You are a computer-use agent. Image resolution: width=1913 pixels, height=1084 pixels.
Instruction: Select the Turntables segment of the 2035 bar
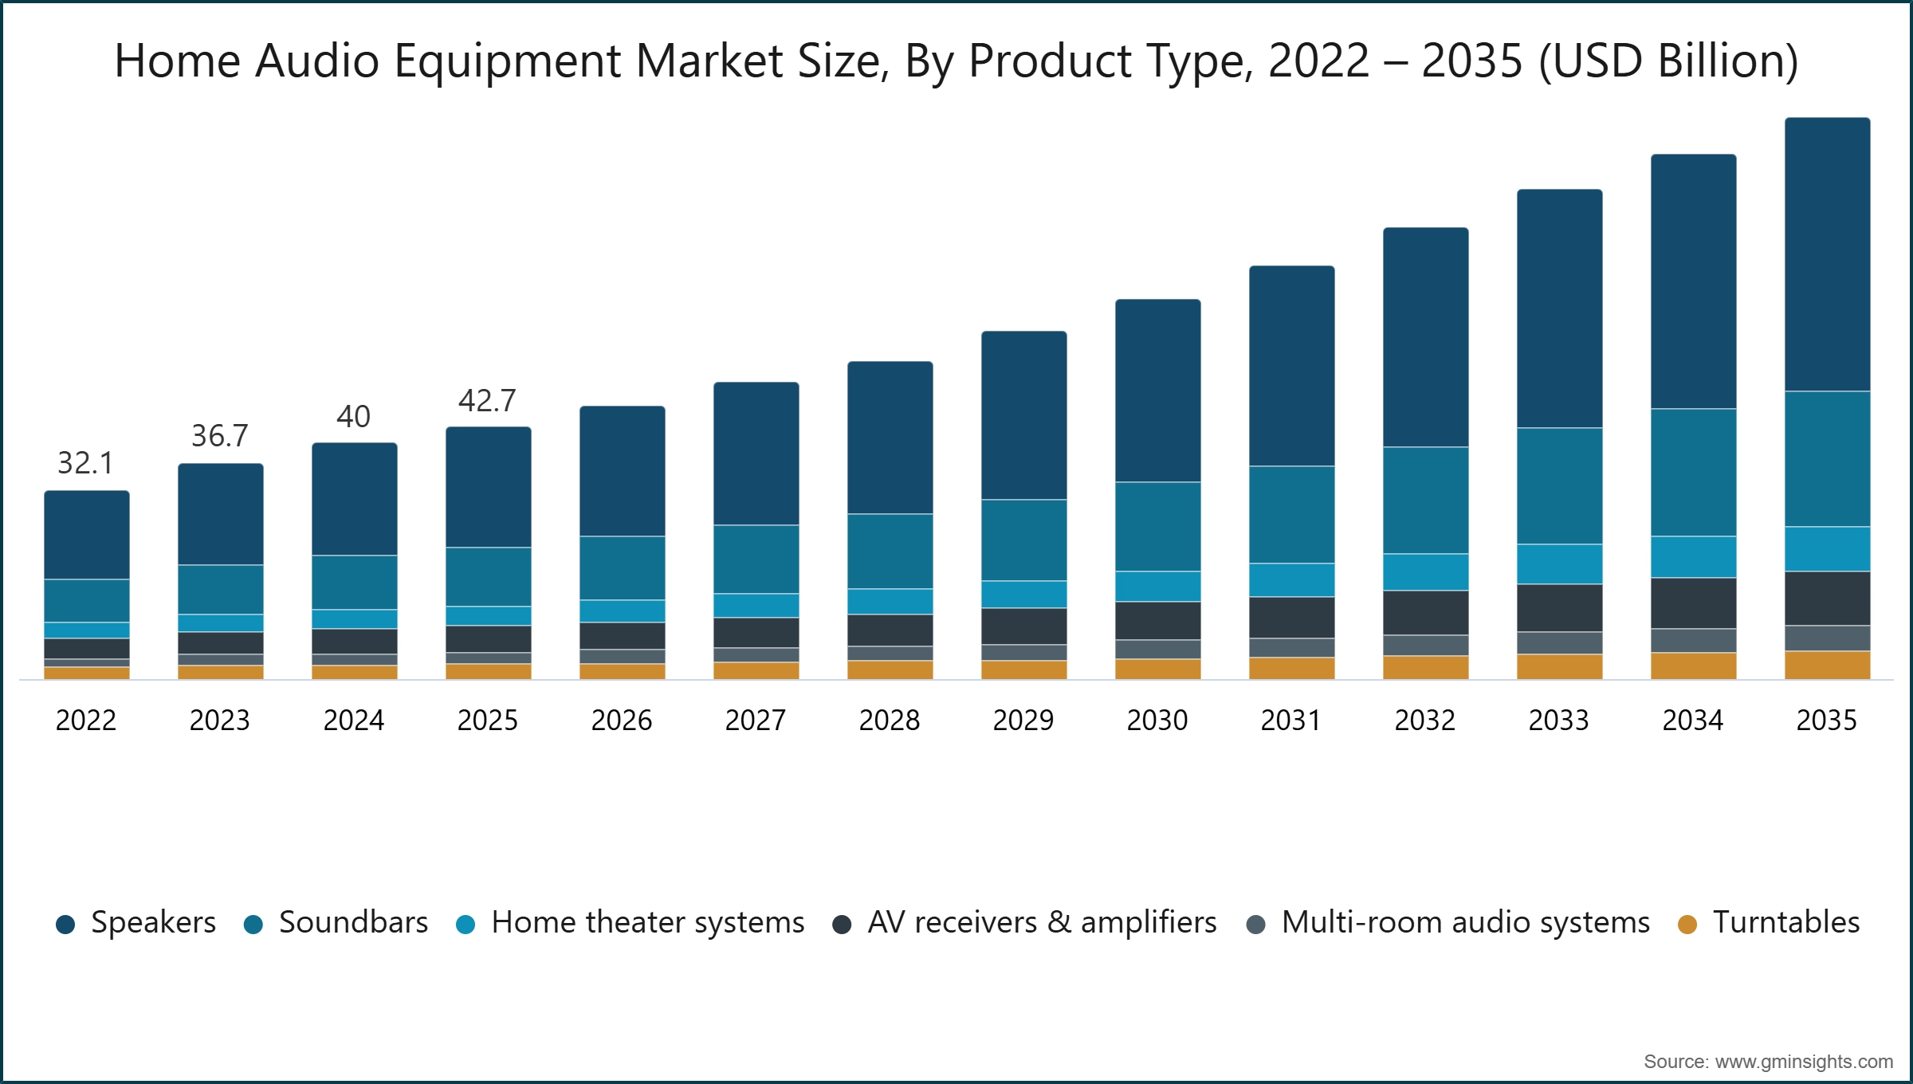[1828, 666]
